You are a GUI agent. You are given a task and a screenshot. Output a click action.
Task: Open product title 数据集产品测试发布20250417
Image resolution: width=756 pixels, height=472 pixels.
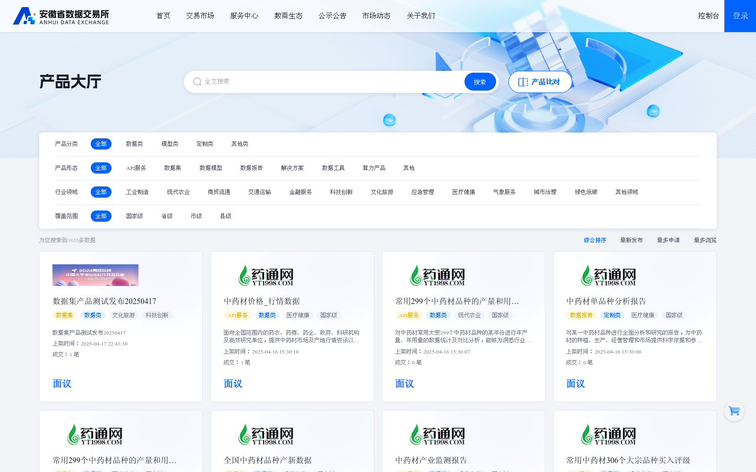pos(104,301)
